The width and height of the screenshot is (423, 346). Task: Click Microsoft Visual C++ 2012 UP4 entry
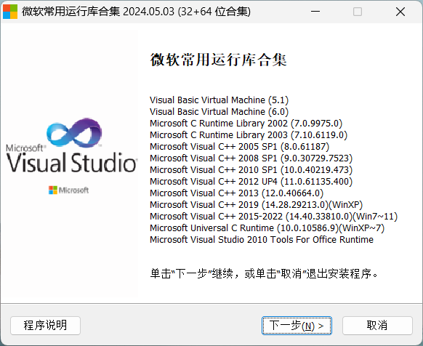tap(251, 182)
